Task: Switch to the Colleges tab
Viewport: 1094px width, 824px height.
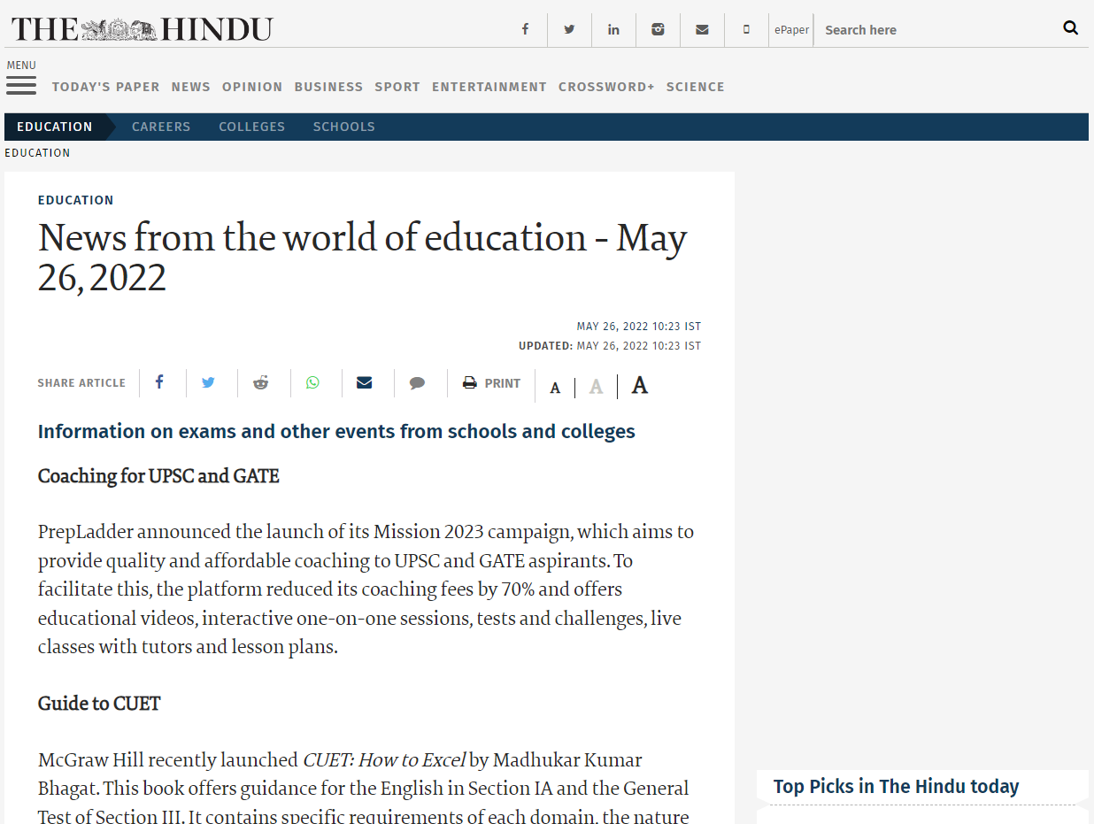Action: 252,127
